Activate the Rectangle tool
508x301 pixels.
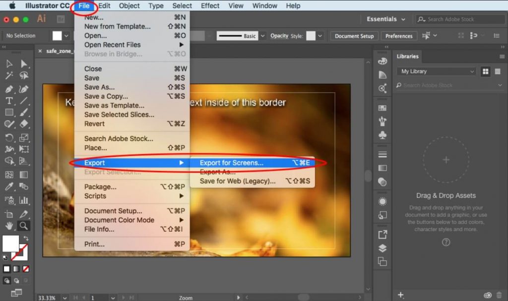tap(9, 112)
